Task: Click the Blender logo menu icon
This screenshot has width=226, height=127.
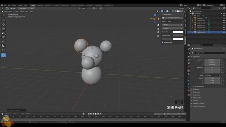Action: click(x=2, y=5)
